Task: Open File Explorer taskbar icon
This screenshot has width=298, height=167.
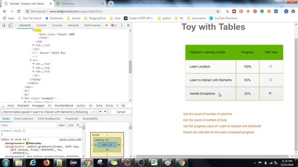Action: click(x=19, y=163)
